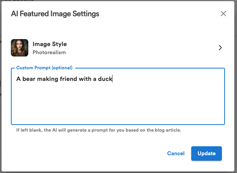Click the word "with" in the prompt

click(x=85, y=79)
